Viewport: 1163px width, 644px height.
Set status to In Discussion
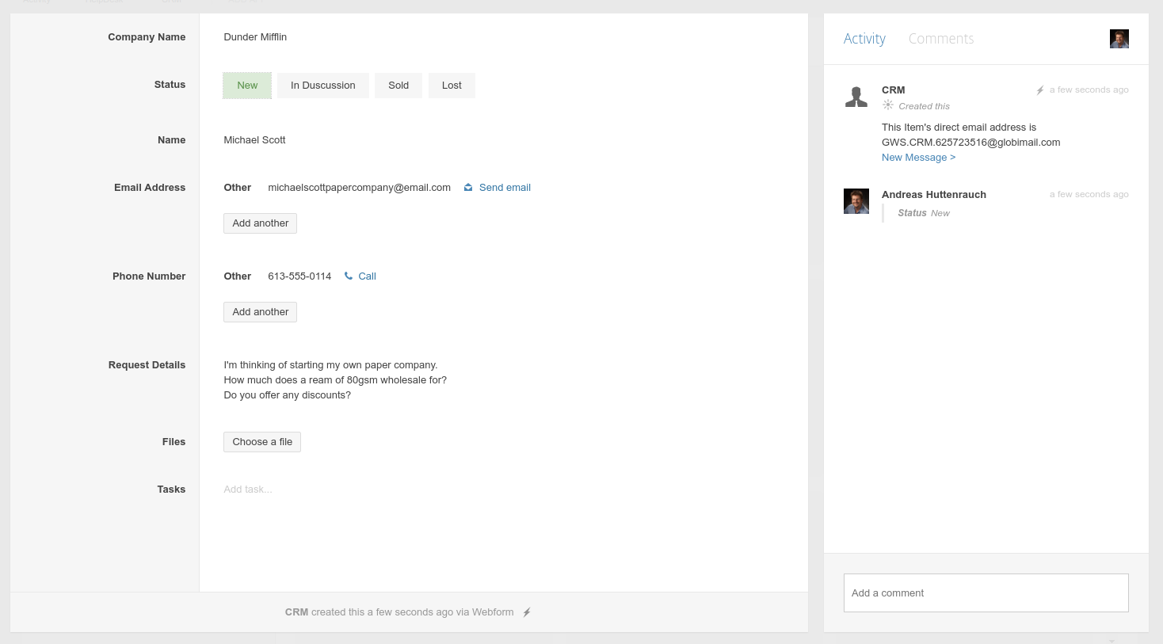point(323,86)
